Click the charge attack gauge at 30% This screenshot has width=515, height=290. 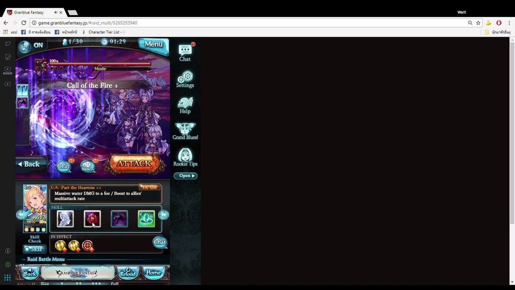pos(35,222)
